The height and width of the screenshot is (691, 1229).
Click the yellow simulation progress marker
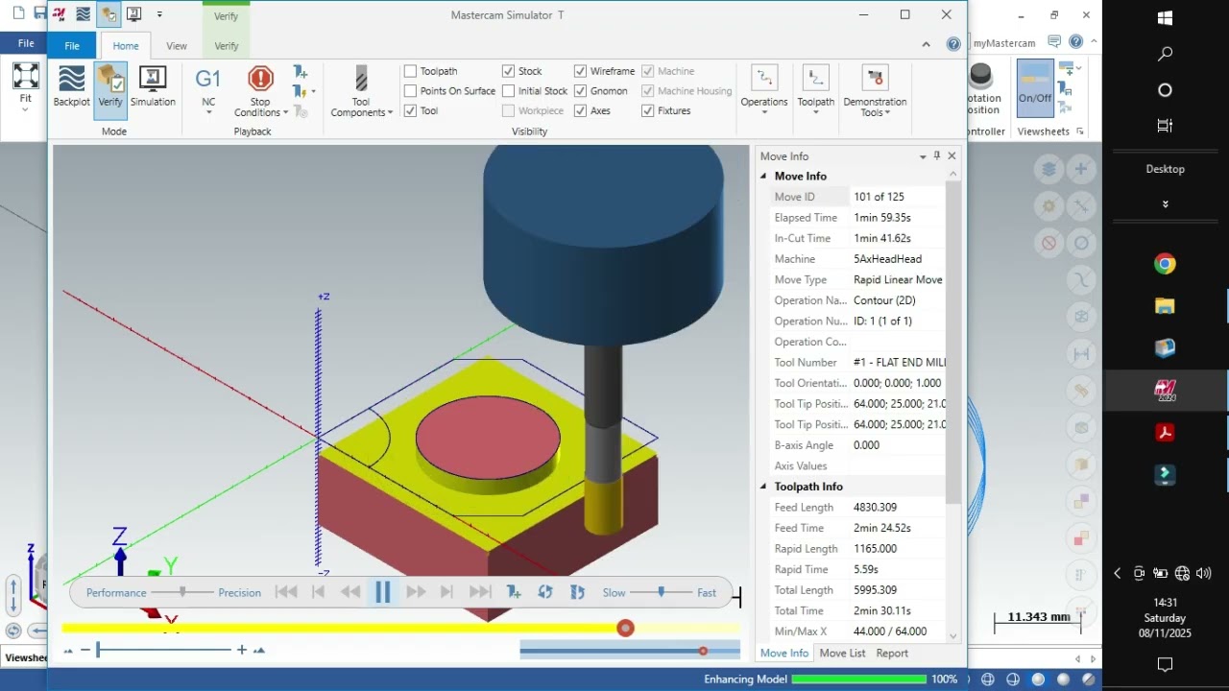click(625, 628)
